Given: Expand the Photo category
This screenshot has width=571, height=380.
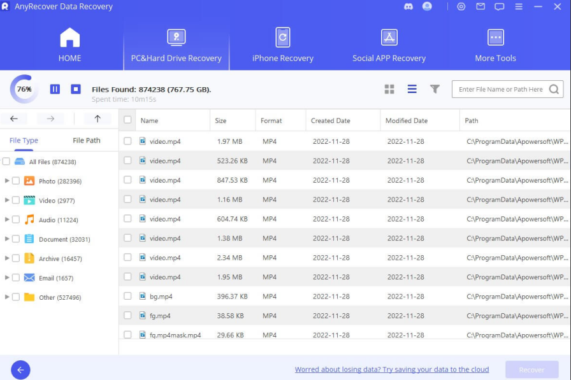Looking at the screenshot, I should pyautogui.click(x=6, y=180).
